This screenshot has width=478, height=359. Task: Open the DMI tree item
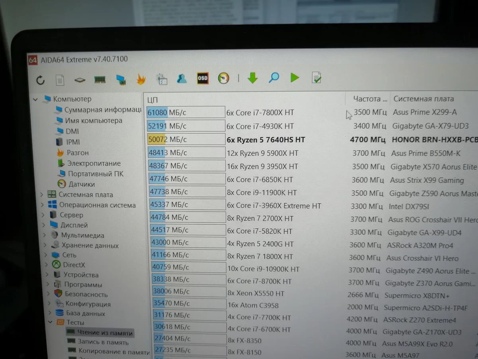point(72,131)
